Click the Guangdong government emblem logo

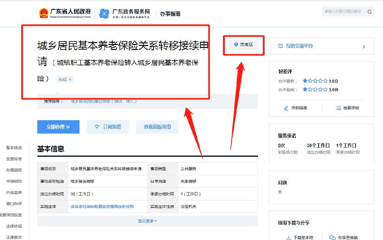pyautogui.click(x=44, y=13)
